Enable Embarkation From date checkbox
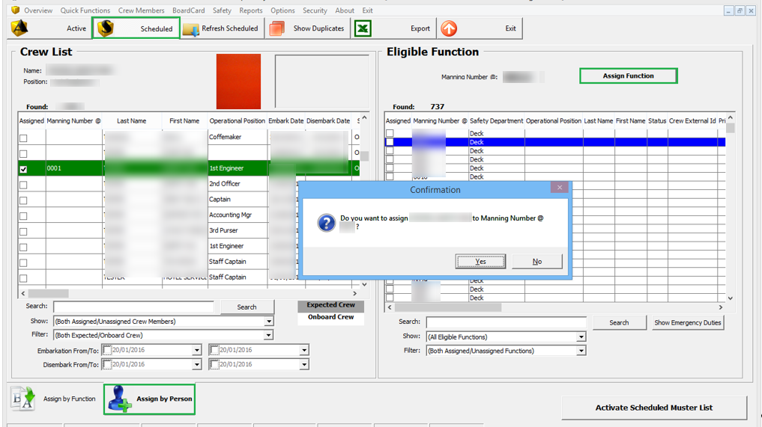The width and height of the screenshot is (762, 427). 107,350
